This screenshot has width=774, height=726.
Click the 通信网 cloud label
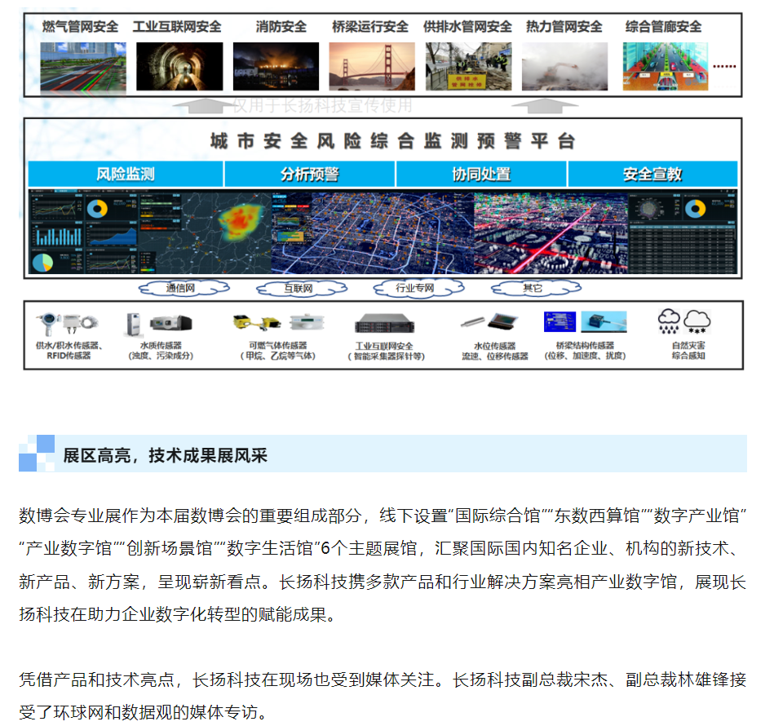coord(180,288)
